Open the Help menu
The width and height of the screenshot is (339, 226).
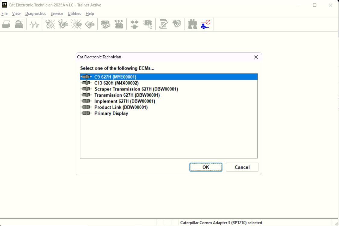point(90,14)
